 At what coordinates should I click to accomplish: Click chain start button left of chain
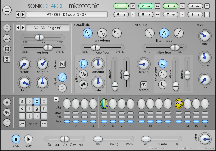point(22,124)
